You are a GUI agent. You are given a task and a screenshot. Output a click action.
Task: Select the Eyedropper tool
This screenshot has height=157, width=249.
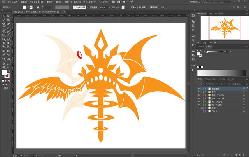4,55
